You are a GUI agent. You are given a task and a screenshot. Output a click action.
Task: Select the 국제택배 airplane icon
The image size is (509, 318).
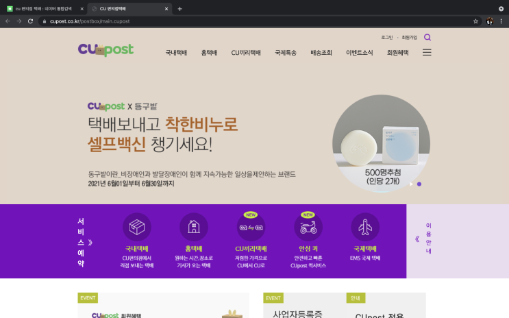click(x=365, y=227)
